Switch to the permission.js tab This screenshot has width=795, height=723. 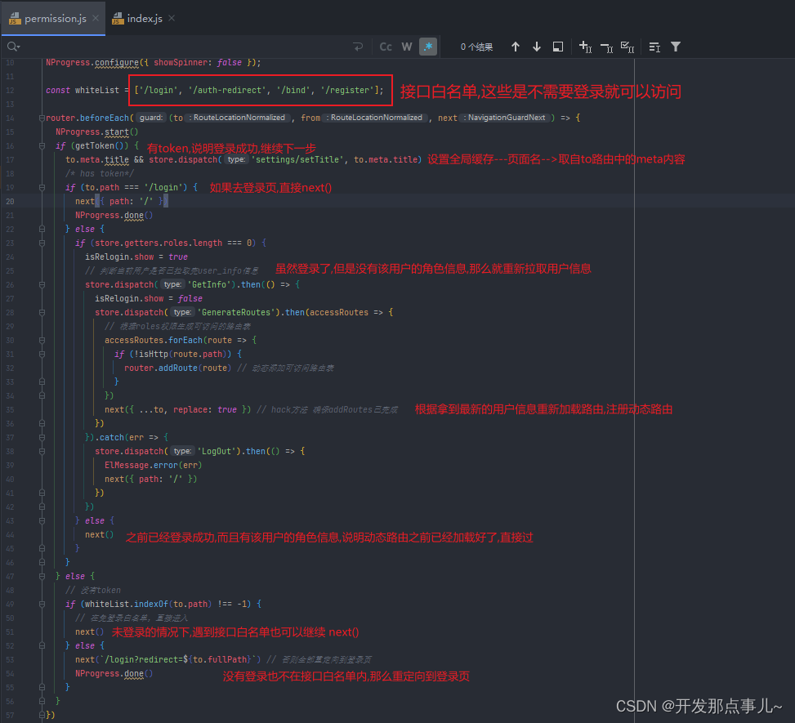[x=53, y=18]
